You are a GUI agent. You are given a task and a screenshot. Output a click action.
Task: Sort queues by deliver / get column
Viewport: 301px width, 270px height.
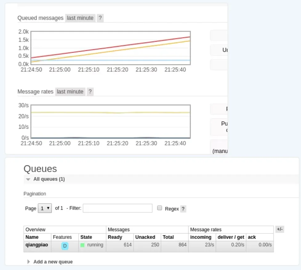(231, 237)
